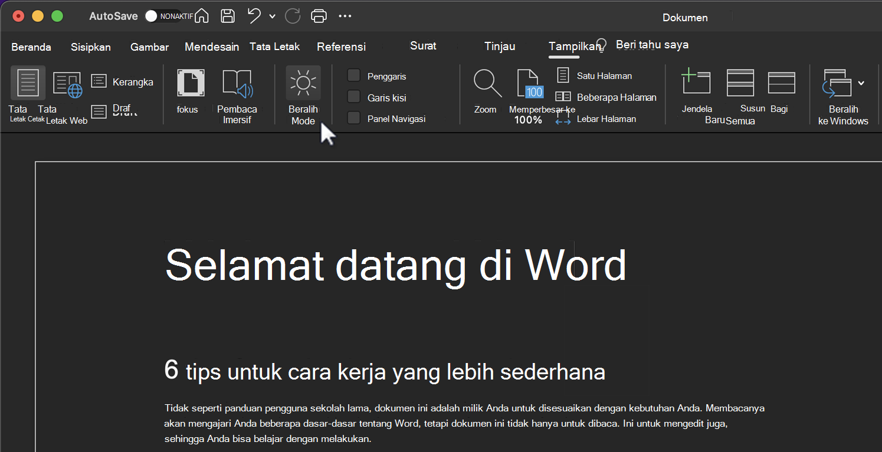Image resolution: width=882 pixels, height=452 pixels.
Task: Enable the Garis kisi checkbox
Action: (x=354, y=97)
